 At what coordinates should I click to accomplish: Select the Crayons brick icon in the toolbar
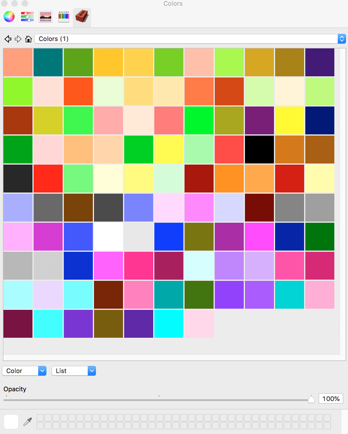pos(81,17)
